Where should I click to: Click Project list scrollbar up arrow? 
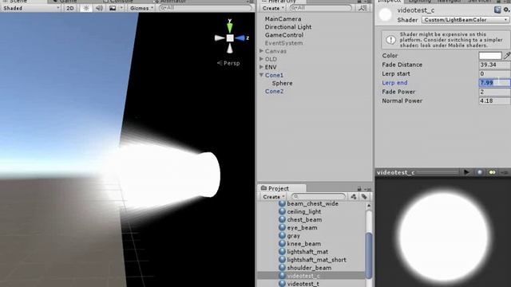[369, 206]
